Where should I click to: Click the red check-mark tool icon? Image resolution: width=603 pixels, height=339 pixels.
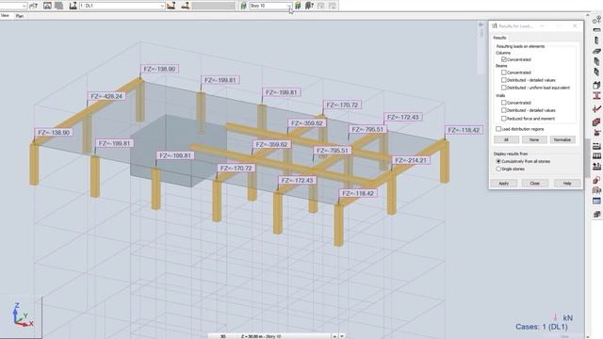(x=596, y=109)
